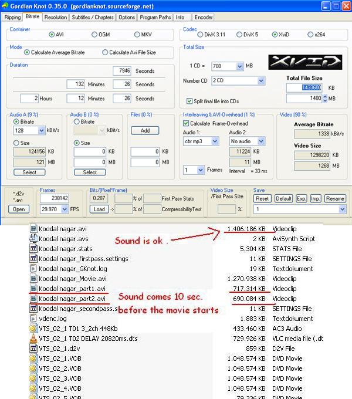Open the 1 CD size dropdown
The height and width of the screenshot is (399, 352).
[239, 66]
